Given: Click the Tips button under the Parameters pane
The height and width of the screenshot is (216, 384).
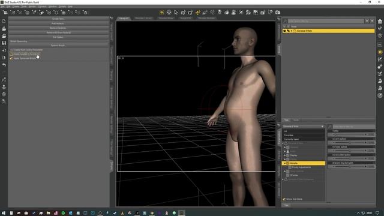Looking at the screenshot, I should [x=286, y=205].
